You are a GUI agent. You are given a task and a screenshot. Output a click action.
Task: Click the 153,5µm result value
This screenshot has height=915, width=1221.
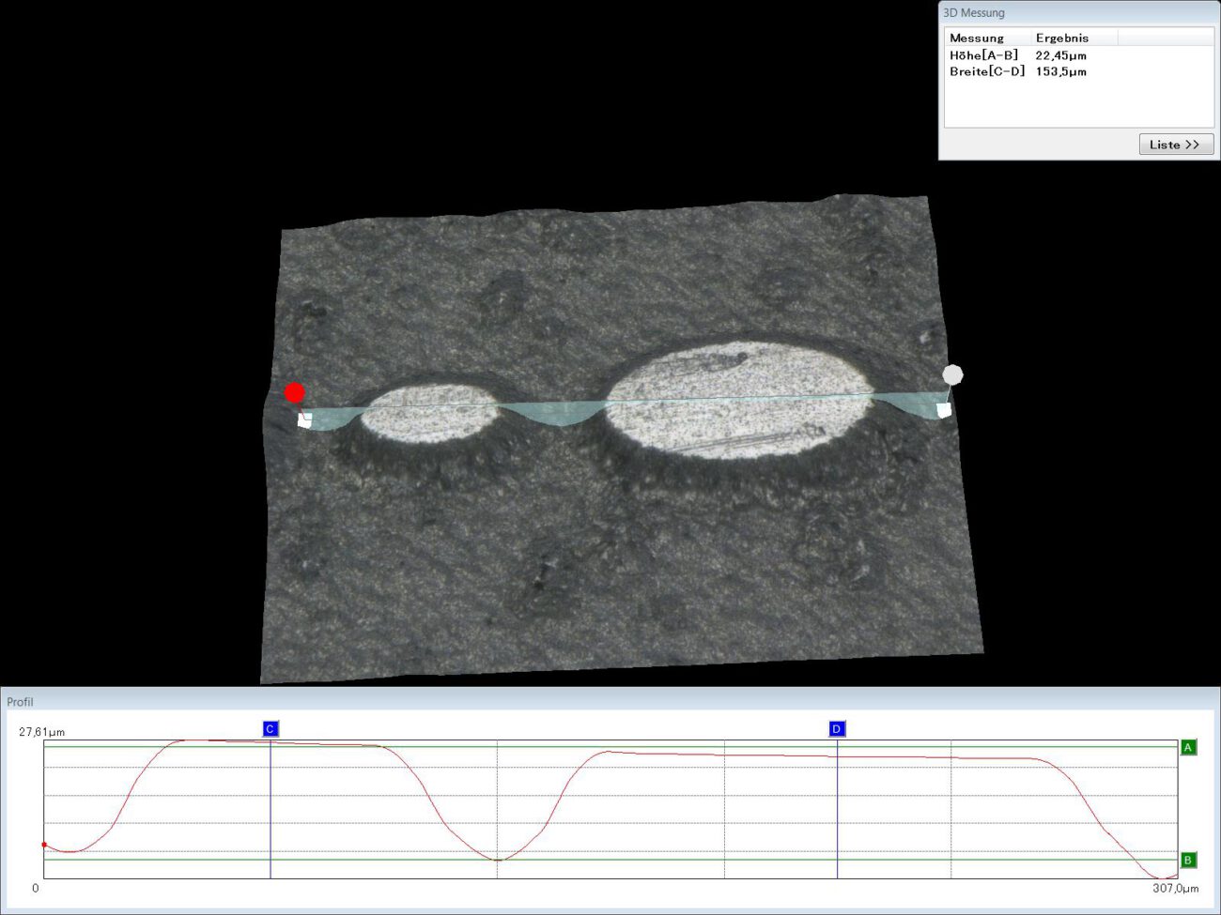(x=1060, y=71)
